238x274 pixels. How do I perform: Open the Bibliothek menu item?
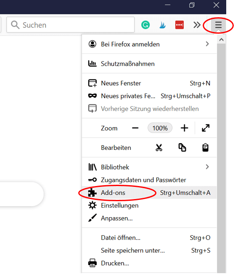tap(149, 167)
